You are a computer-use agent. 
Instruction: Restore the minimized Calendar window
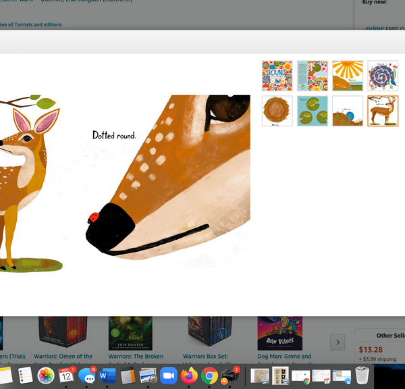tap(321, 376)
